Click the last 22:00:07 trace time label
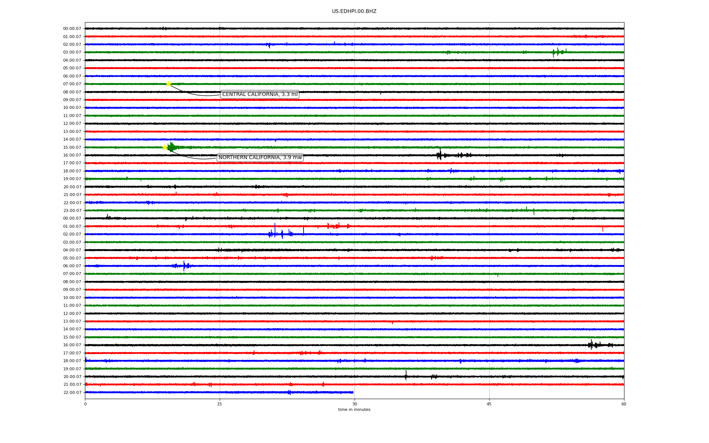 click(x=72, y=393)
